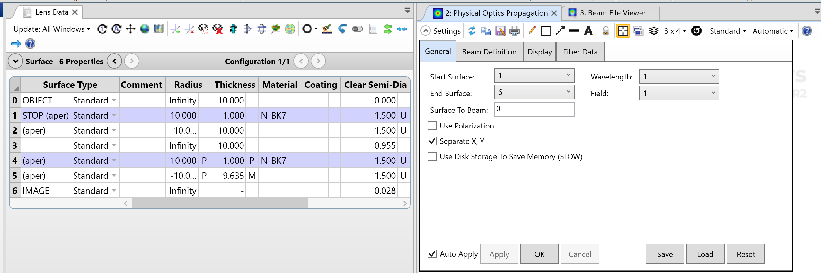Switch to the Beam Definition tab
The width and height of the screenshot is (821, 273).
(489, 52)
